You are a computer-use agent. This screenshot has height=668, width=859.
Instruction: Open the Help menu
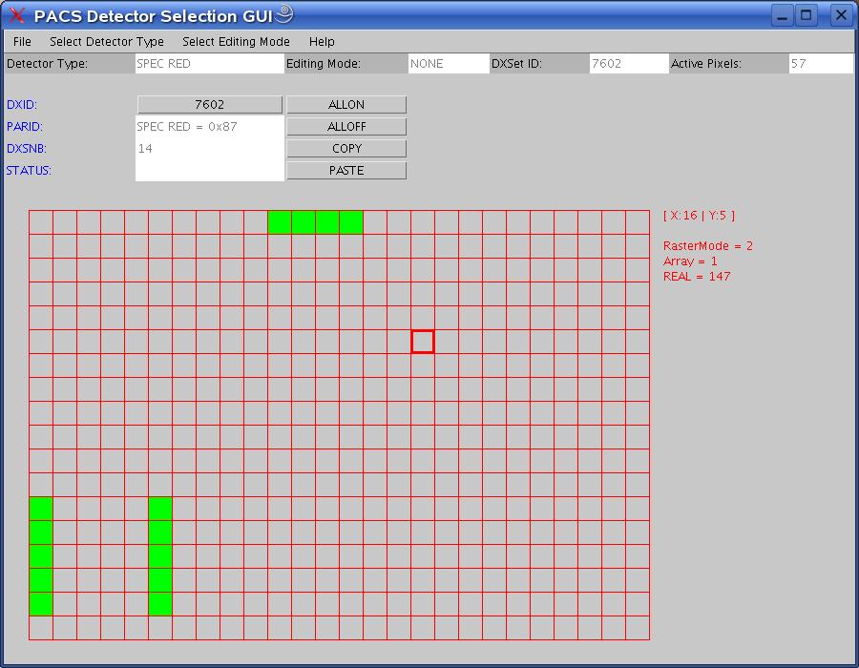[322, 42]
